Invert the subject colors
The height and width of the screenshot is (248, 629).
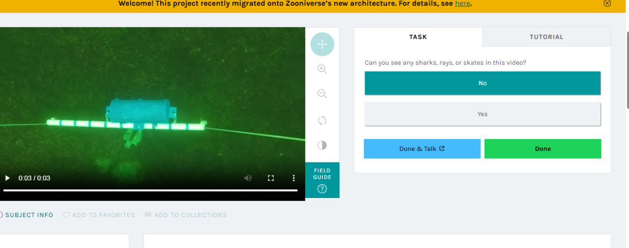[322, 145]
